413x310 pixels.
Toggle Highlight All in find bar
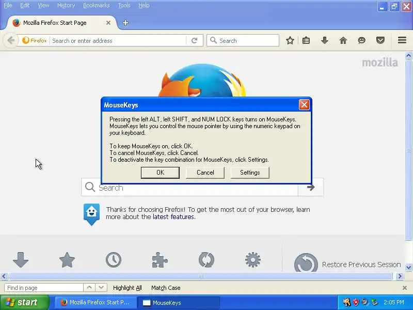coord(127,288)
